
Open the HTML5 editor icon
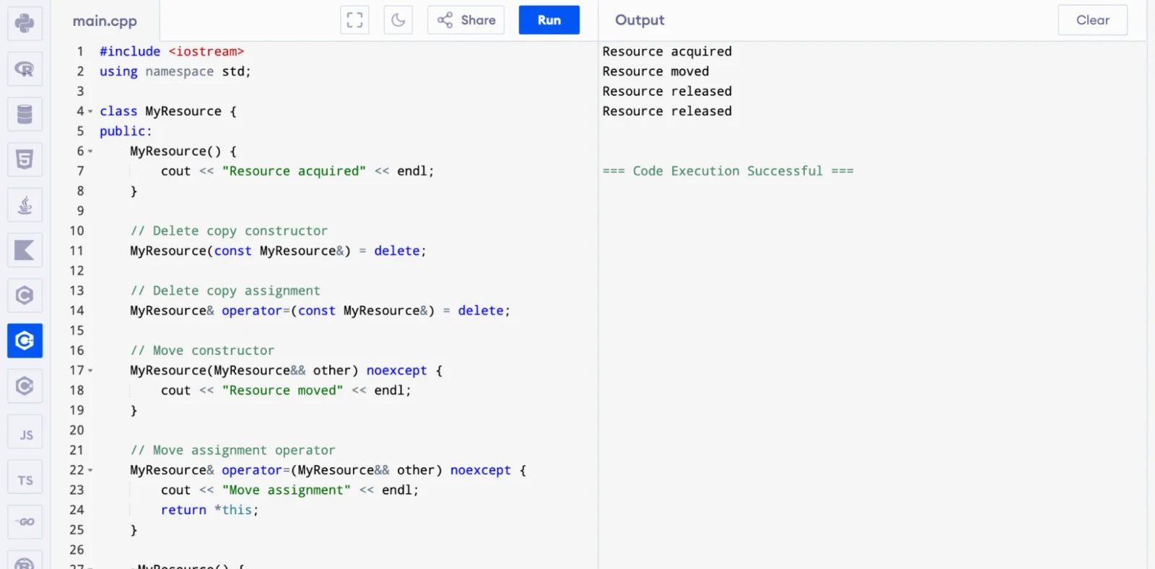point(25,159)
